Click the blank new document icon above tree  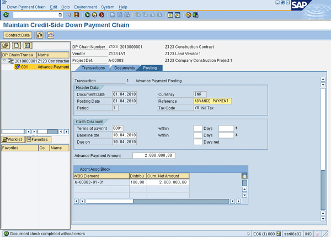coord(17,45)
